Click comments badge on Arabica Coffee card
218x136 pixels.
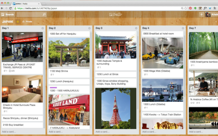pos(192,103)
